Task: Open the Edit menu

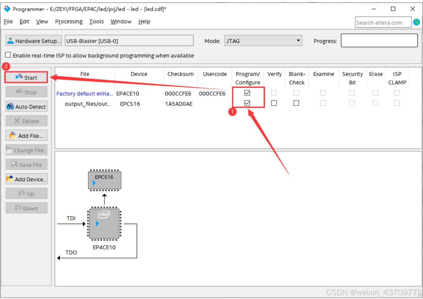Action: click(24, 21)
